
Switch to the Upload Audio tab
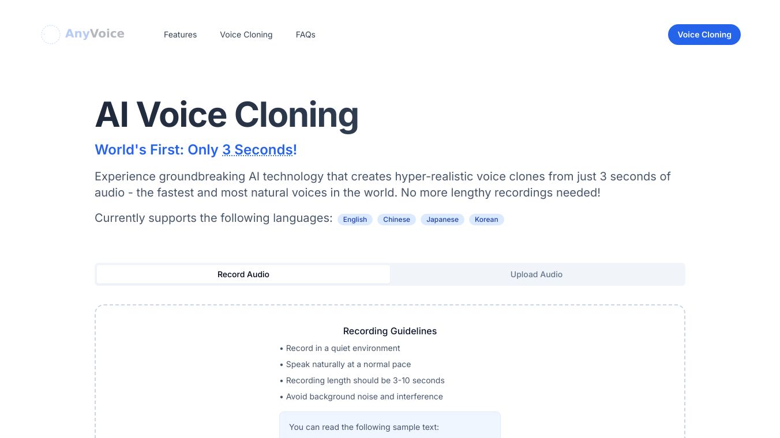(x=536, y=274)
